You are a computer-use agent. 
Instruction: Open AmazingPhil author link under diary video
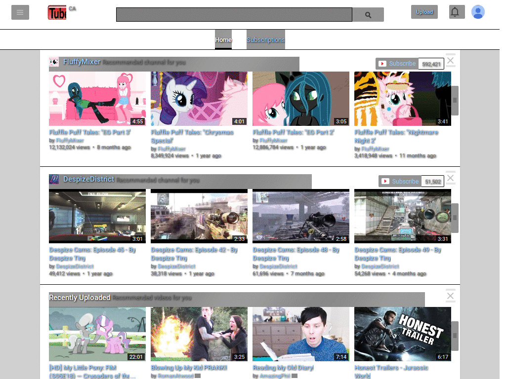275,376
